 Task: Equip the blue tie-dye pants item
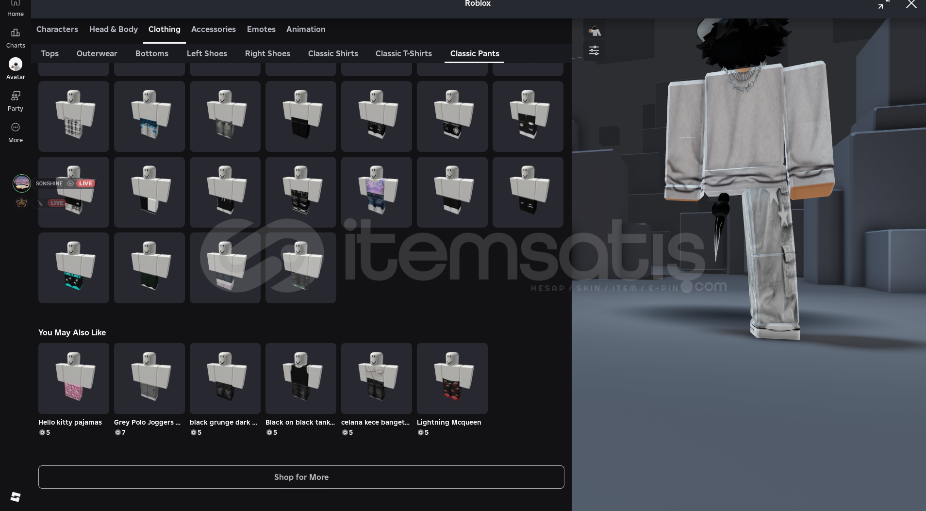pyautogui.click(x=149, y=116)
